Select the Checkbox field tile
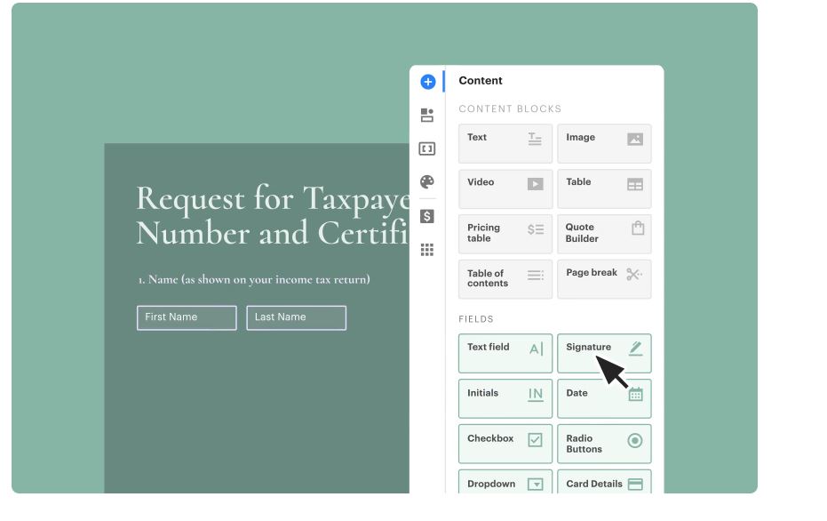 505,444
